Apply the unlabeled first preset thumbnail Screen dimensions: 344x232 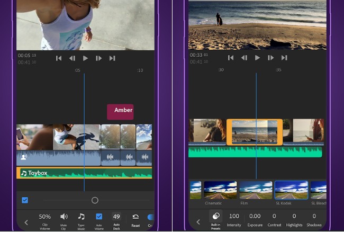click(195, 190)
